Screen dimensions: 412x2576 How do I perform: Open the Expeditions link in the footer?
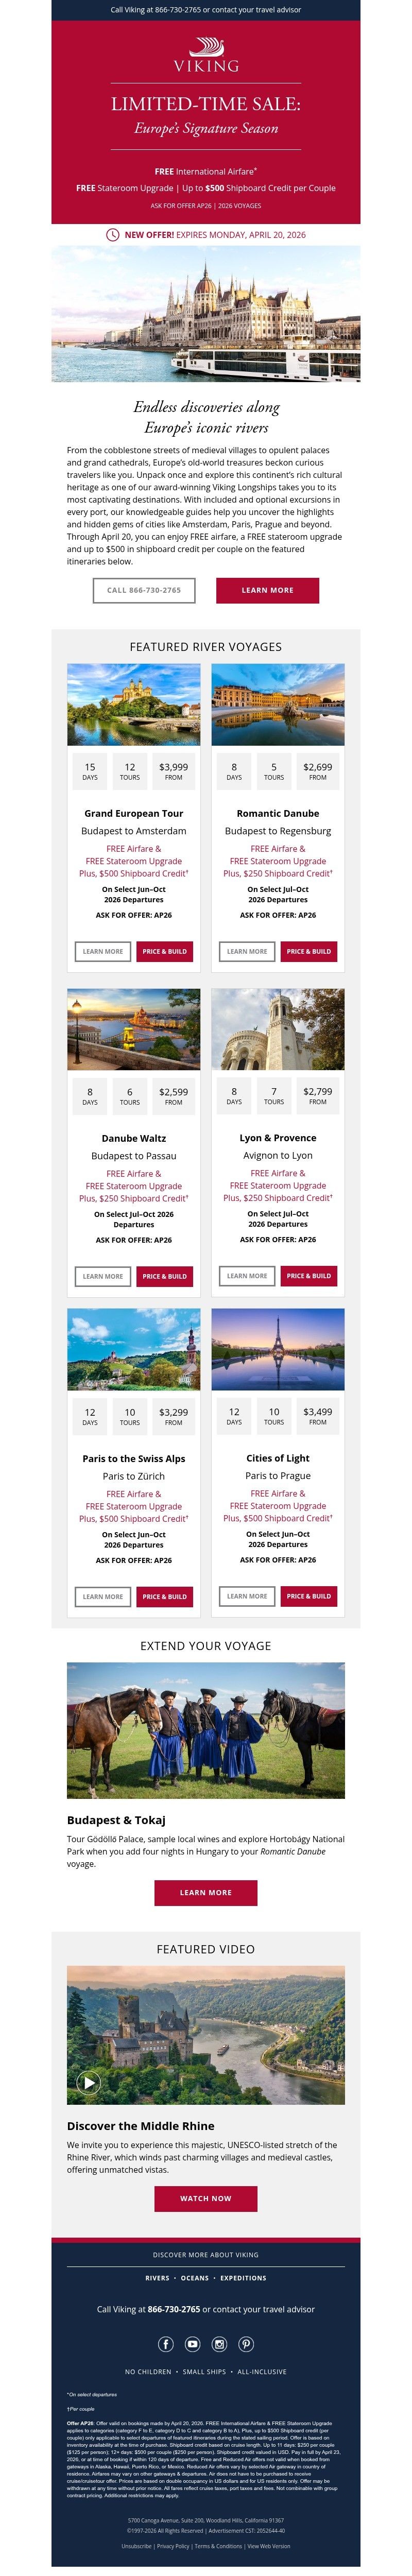pos(243,2278)
